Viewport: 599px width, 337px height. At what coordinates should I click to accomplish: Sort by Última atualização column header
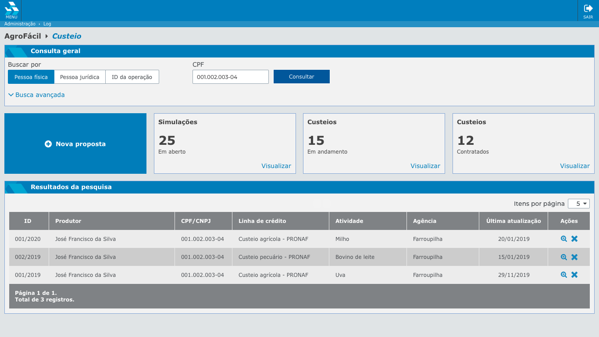point(513,221)
